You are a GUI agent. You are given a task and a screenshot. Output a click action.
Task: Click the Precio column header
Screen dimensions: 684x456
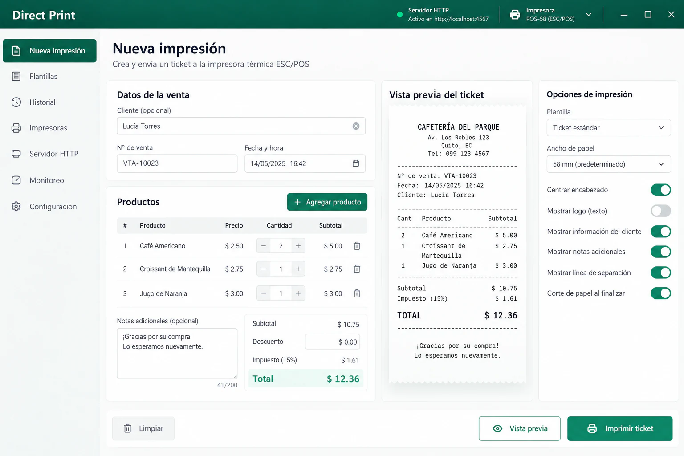[234, 226]
